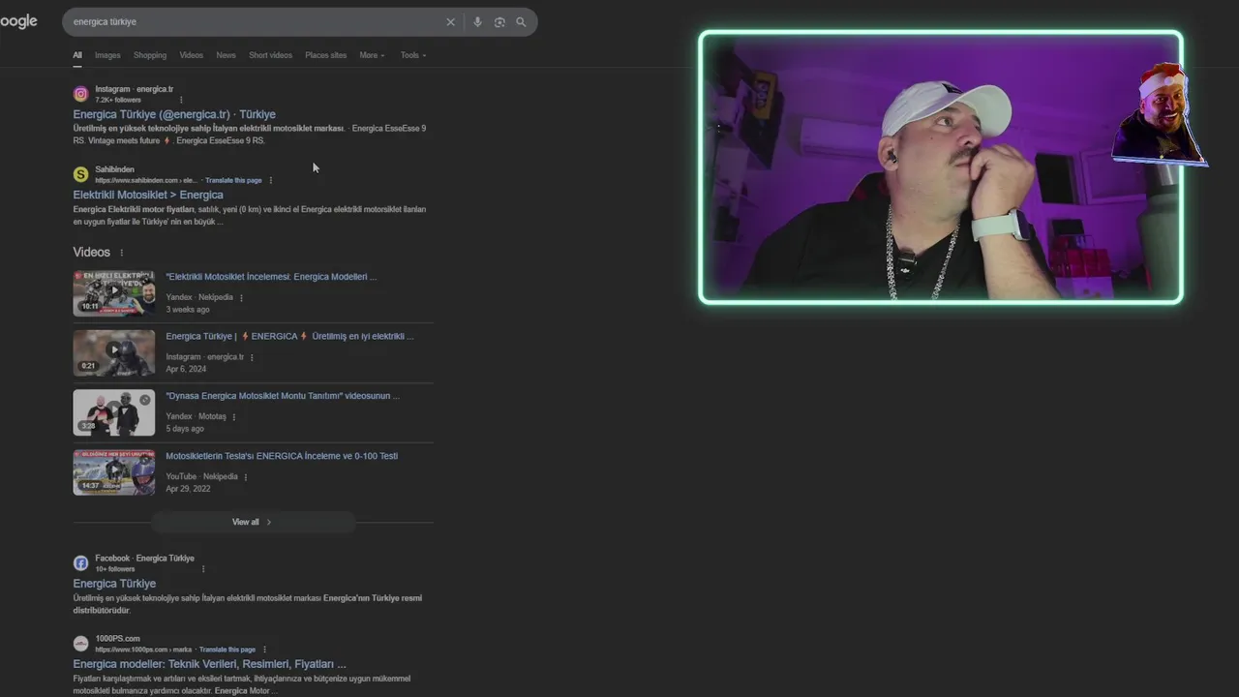Click the Facebook favicon of Energica Türkiye

pyautogui.click(x=81, y=563)
